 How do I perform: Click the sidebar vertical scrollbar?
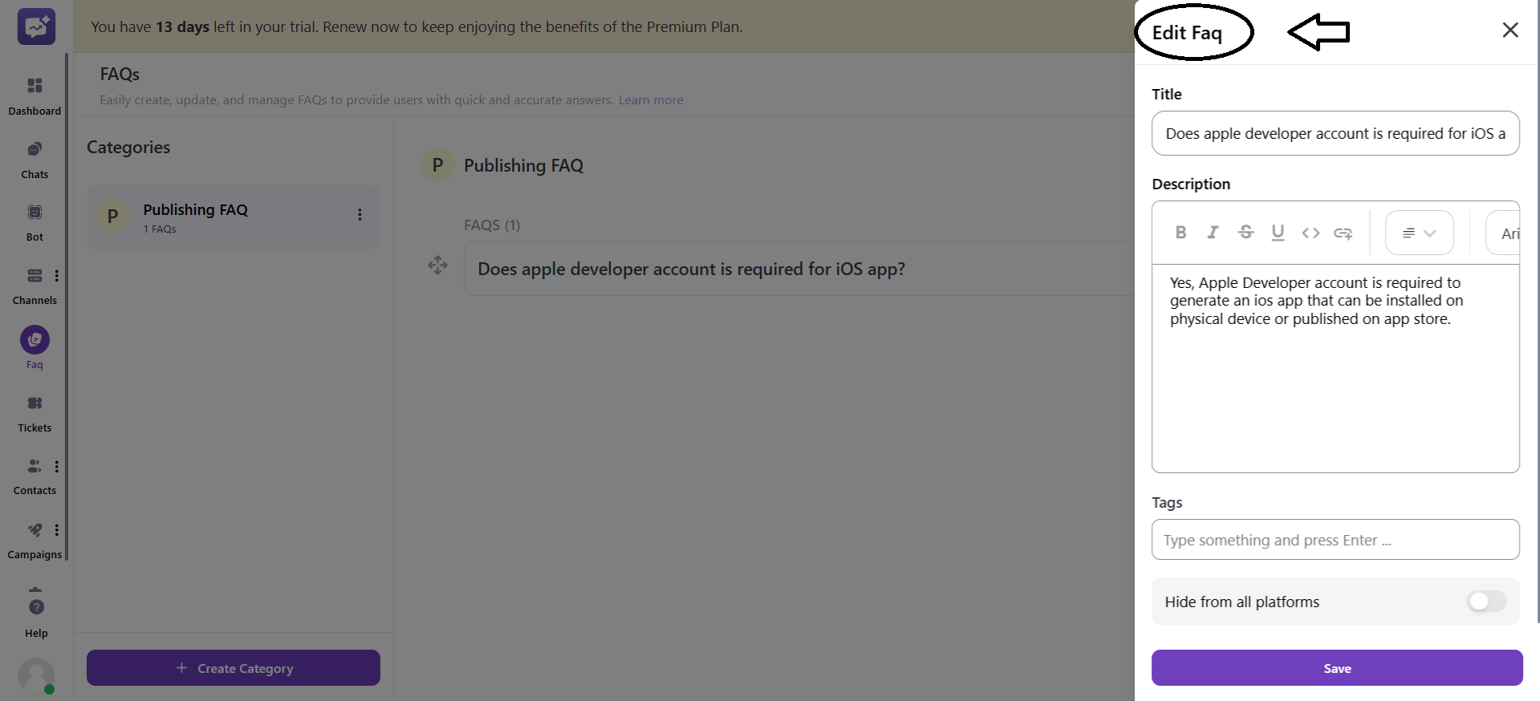[67, 306]
